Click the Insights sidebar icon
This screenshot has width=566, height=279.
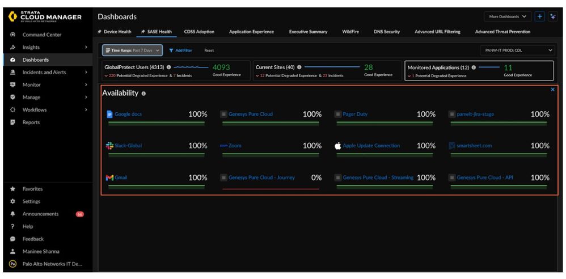[12, 47]
